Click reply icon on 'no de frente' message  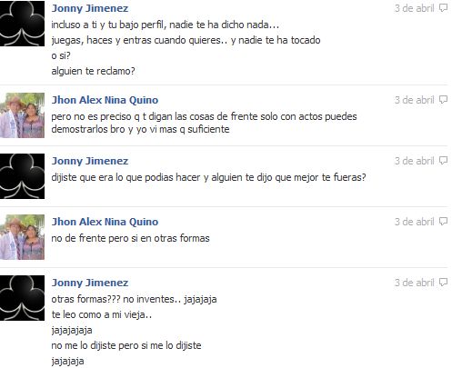click(x=444, y=222)
